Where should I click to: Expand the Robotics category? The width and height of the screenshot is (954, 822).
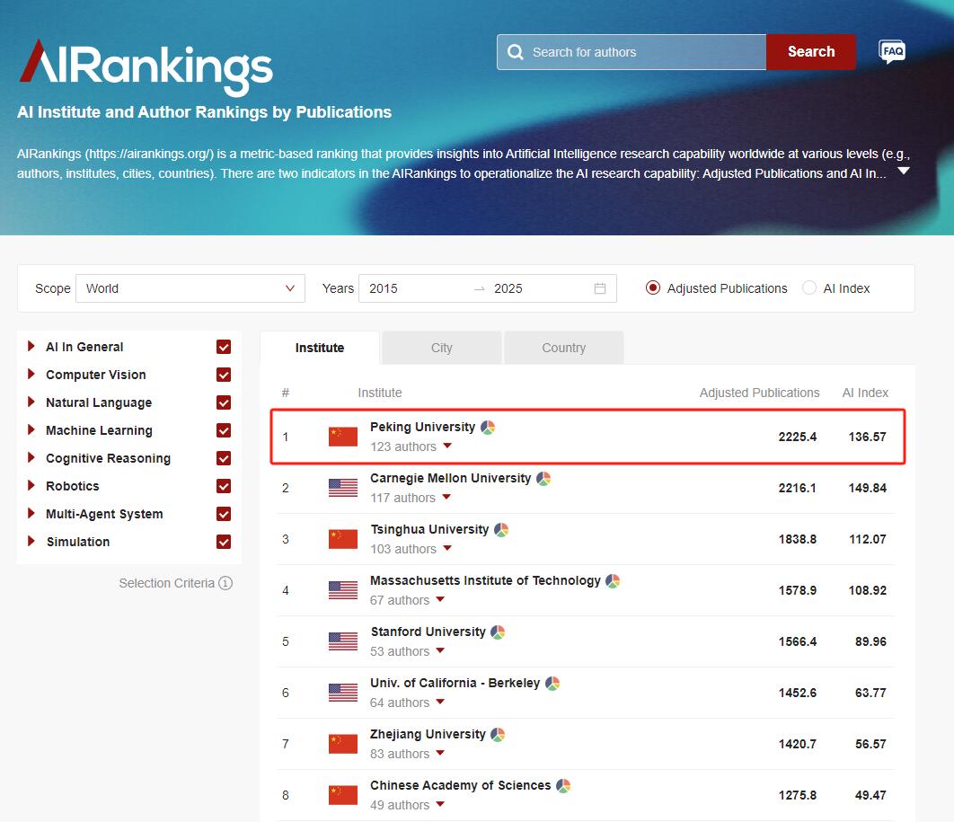click(x=31, y=485)
